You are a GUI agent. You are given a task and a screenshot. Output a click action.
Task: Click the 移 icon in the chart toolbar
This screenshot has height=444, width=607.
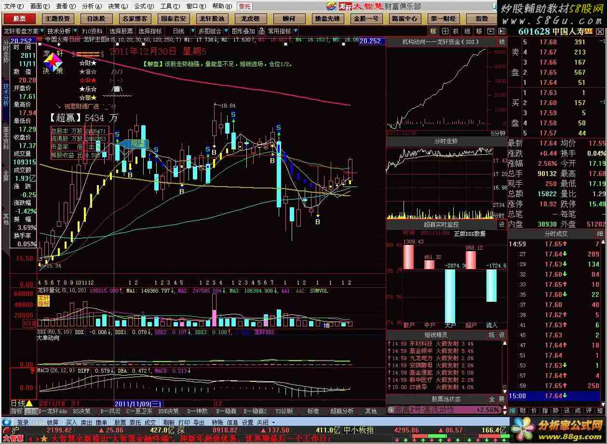479,31
